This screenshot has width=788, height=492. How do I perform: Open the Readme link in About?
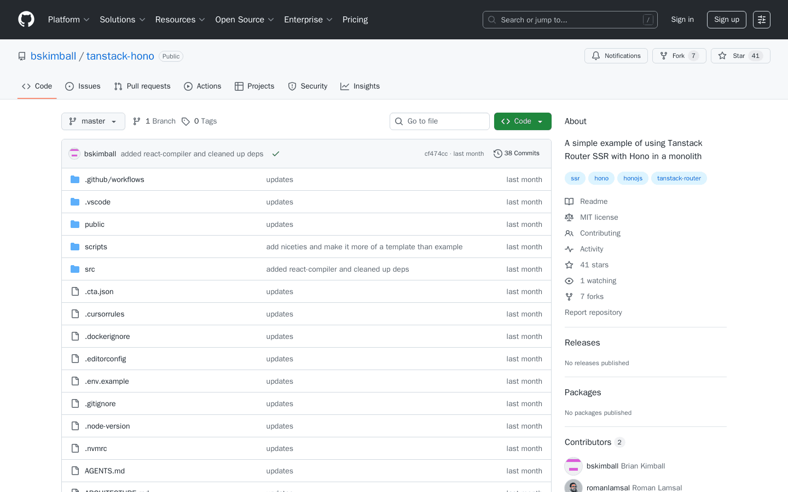tap(587, 201)
